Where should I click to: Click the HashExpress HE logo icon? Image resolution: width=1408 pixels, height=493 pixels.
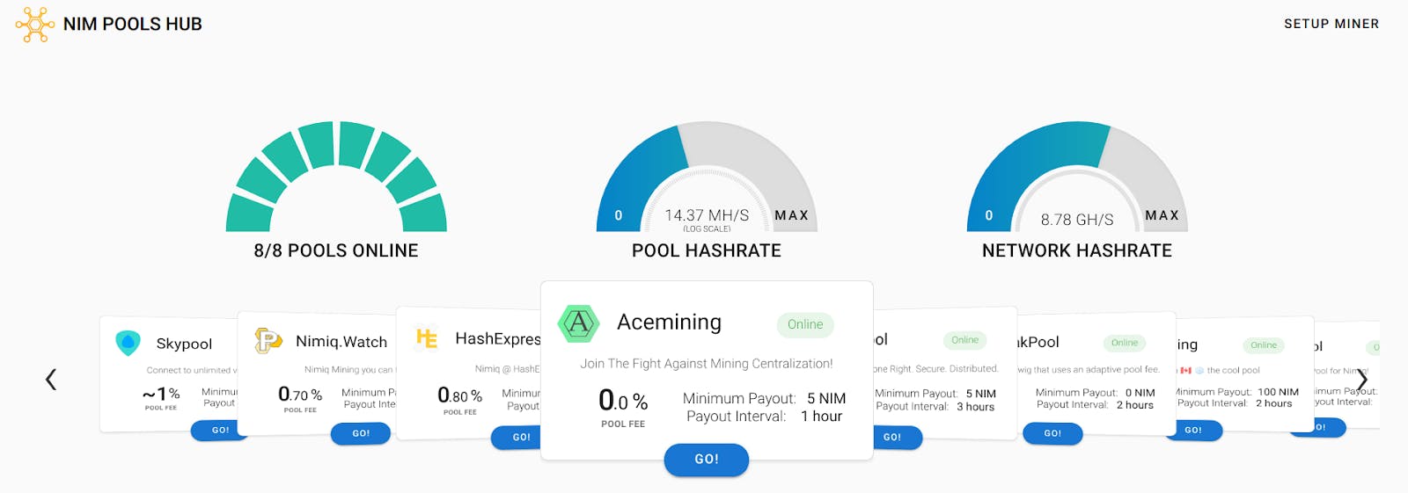point(427,338)
